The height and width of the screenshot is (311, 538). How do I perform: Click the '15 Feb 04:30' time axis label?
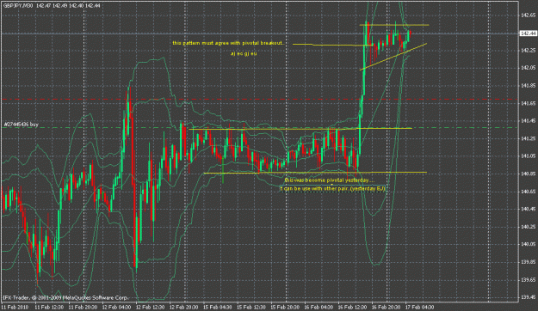[218, 308]
